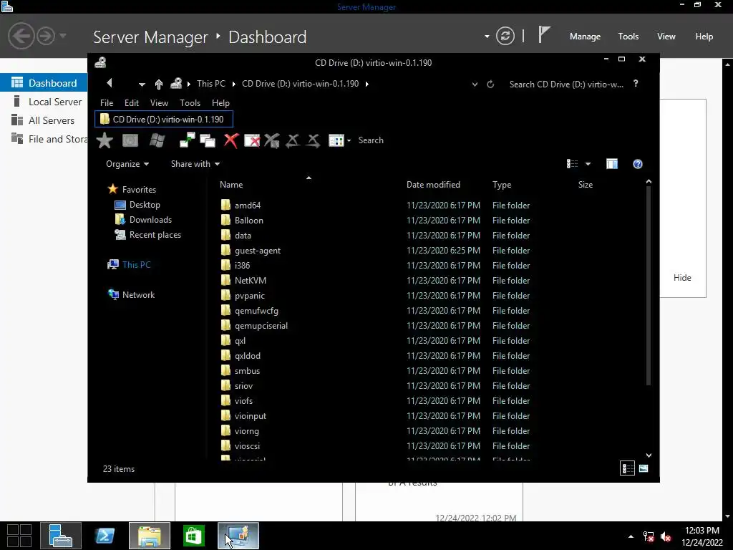Click the colored views grid toolbar icon
Viewport: 733px width, 550px height.
click(336, 140)
